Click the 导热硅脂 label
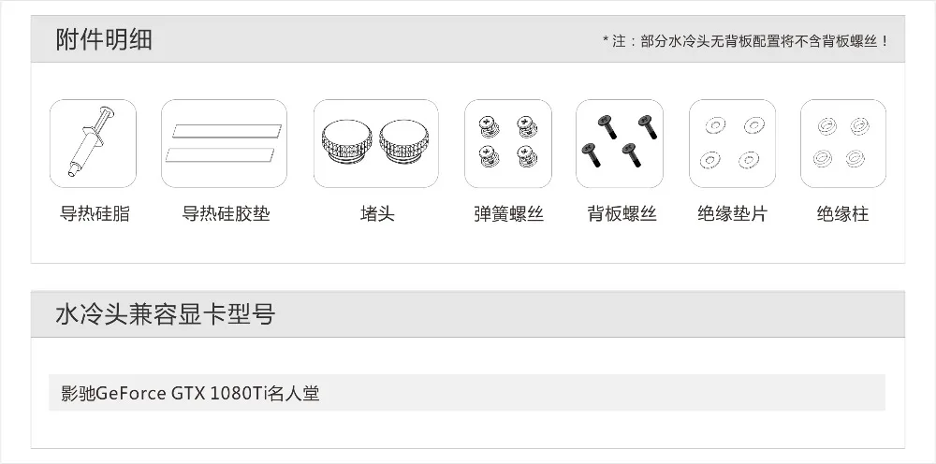This screenshot has height=464, width=936. 95,213
